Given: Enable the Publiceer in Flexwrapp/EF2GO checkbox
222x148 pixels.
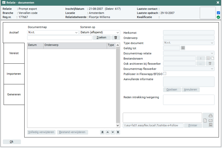Looking at the screenshot, I should [165, 73].
